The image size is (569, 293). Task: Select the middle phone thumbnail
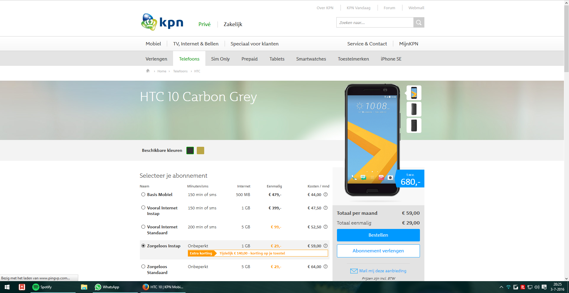(x=414, y=109)
